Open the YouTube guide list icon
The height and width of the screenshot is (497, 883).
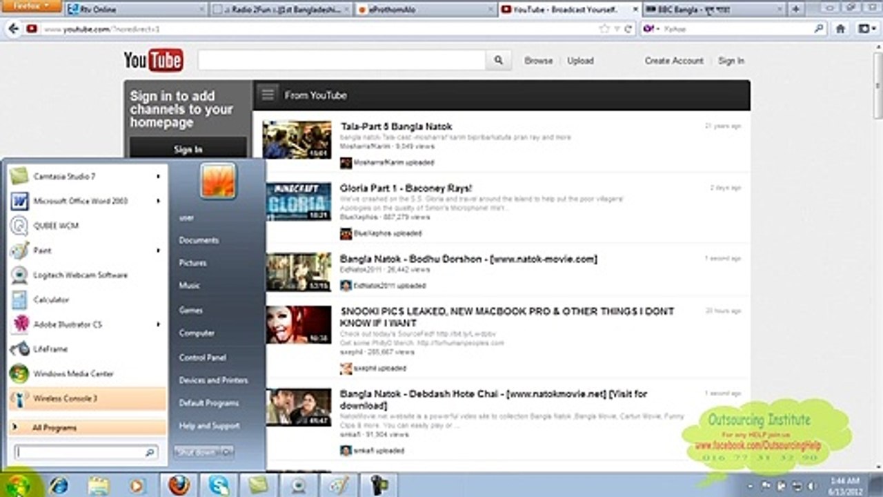[x=268, y=95]
